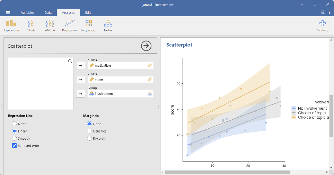The width and height of the screenshot is (334, 175).
Task: Open the Modules plus menu
Action: click(322, 26)
